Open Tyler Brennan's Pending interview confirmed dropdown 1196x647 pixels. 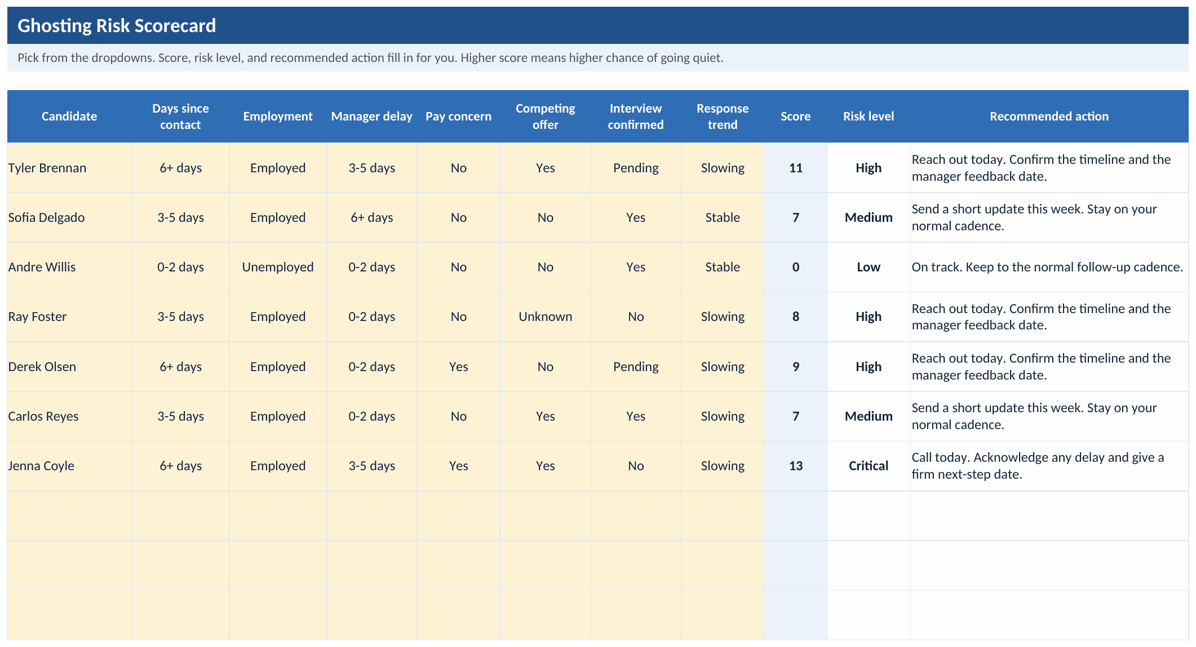[x=636, y=168]
